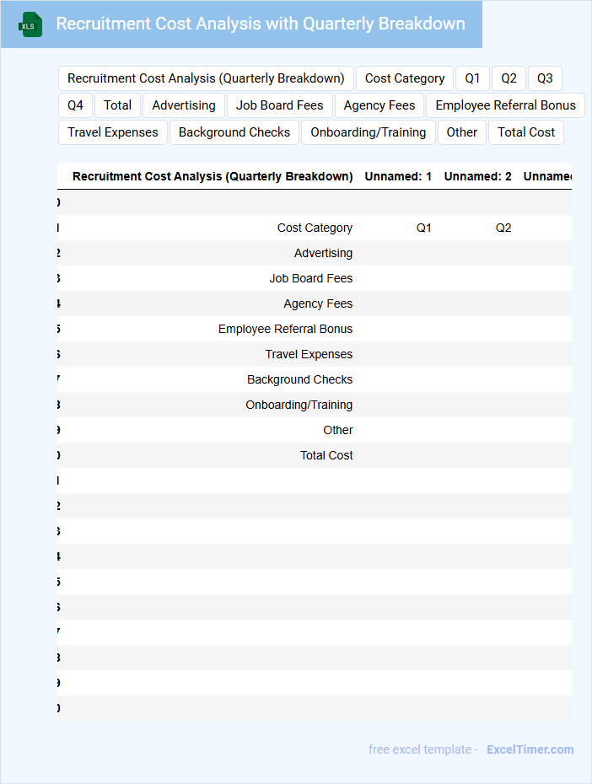592x784 pixels.
Task: Select the Agency Fees table cell
Action: coord(318,303)
